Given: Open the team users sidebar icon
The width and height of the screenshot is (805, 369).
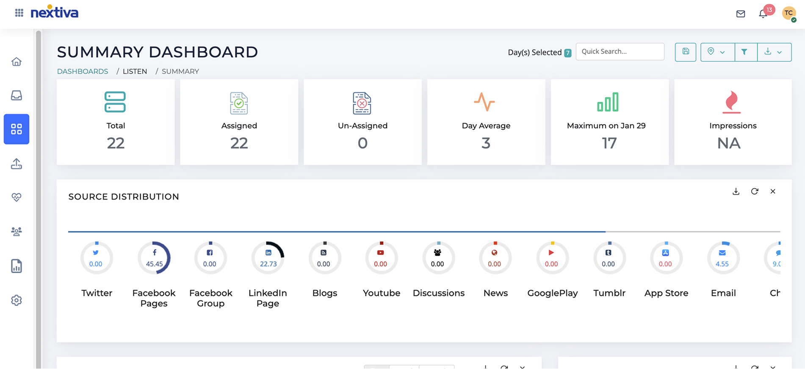Looking at the screenshot, I should 17,231.
